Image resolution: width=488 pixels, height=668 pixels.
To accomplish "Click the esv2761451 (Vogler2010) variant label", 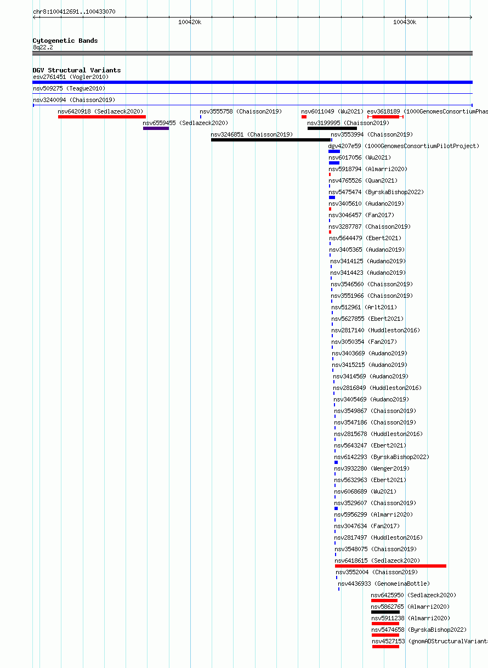I will tap(71, 77).
